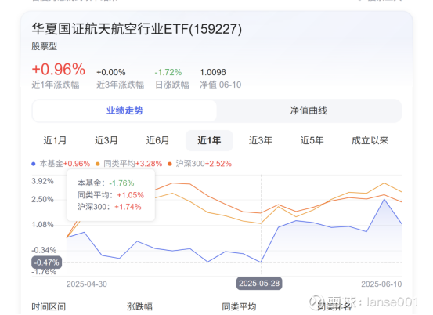Click the 时间区间 column header
The width and height of the screenshot is (433, 315).
coord(49,306)
